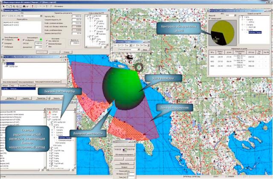Click the ring-shaped station marker on the map
The height and width of the screenshot is (179, 273).
point(139,67)
